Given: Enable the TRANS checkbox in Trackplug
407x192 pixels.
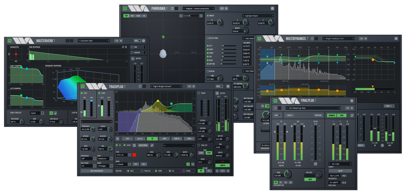Looking at the screenshot, I should pos(199,93).
